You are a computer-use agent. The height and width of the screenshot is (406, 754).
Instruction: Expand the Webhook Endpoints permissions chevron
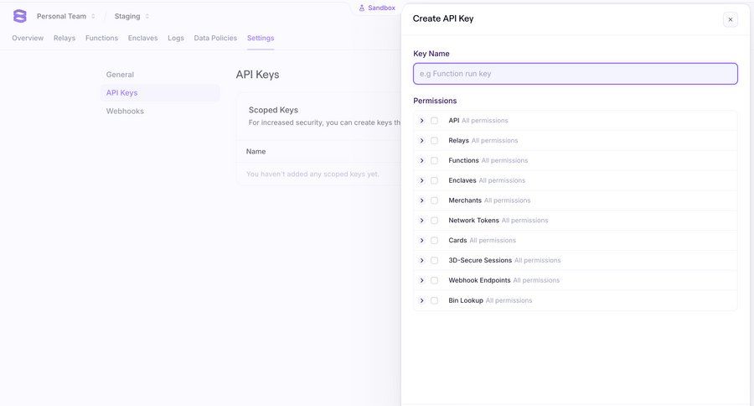coord(421,280)
